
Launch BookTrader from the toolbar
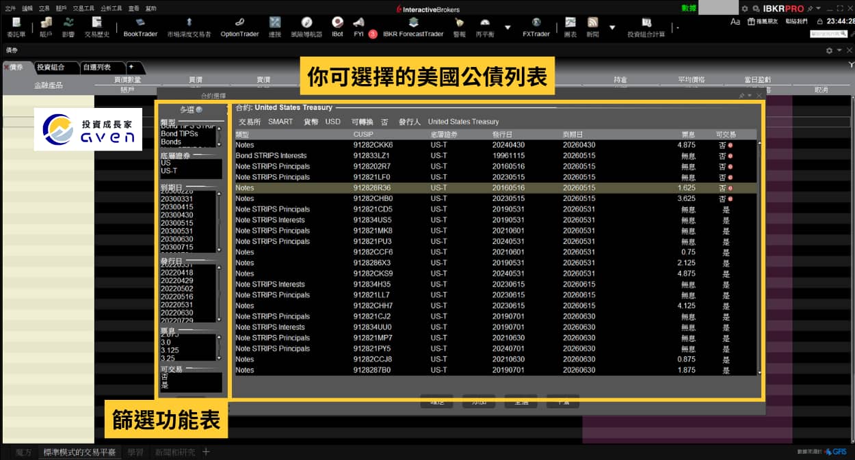pos(140,27)
